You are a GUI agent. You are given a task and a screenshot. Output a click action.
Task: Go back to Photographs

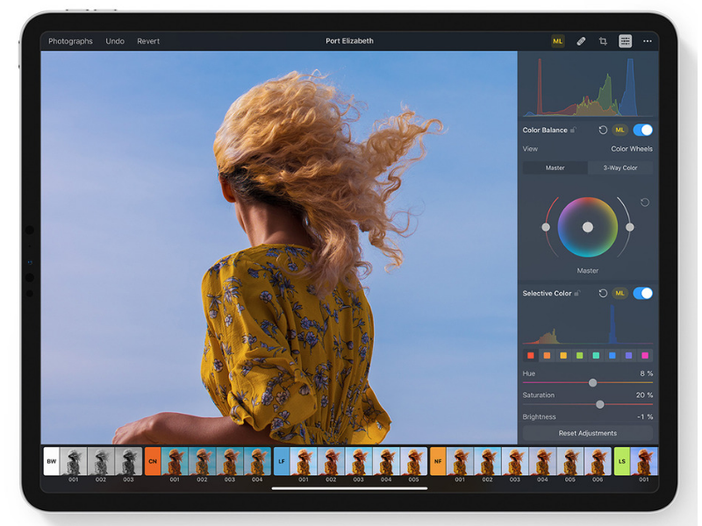[x=70, y=41]
